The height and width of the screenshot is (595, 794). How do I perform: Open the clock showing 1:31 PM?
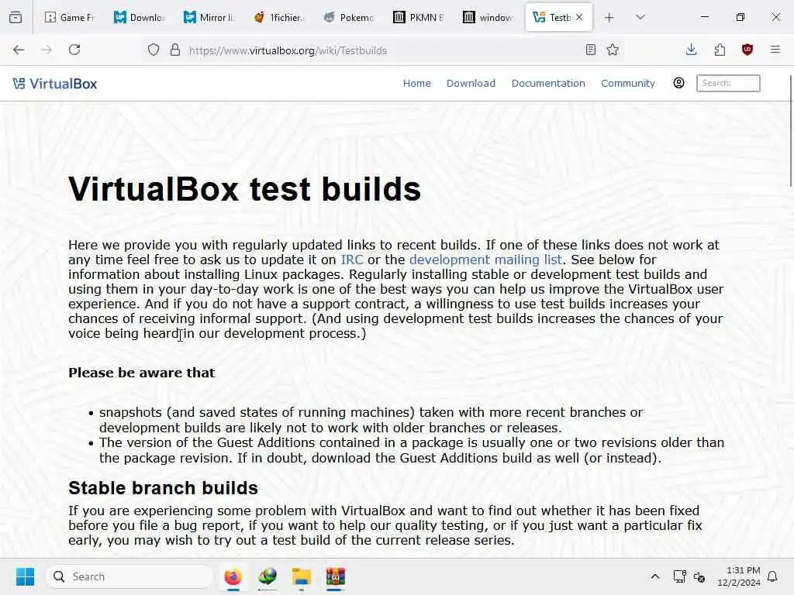(x=738, y=576)
